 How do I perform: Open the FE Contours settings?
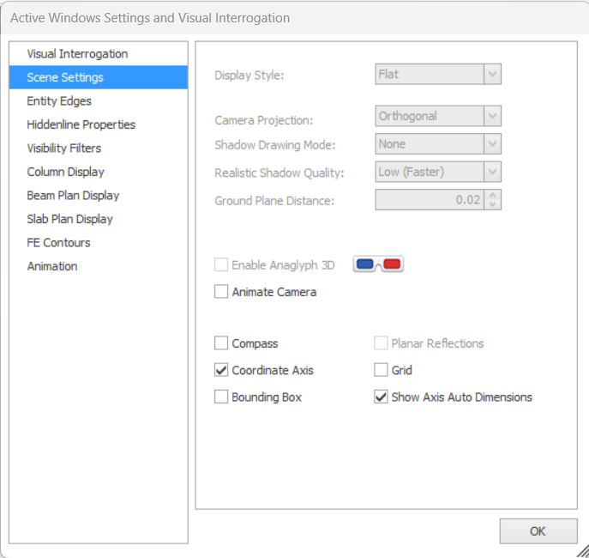pyautogui.click(x=58, y=243)
